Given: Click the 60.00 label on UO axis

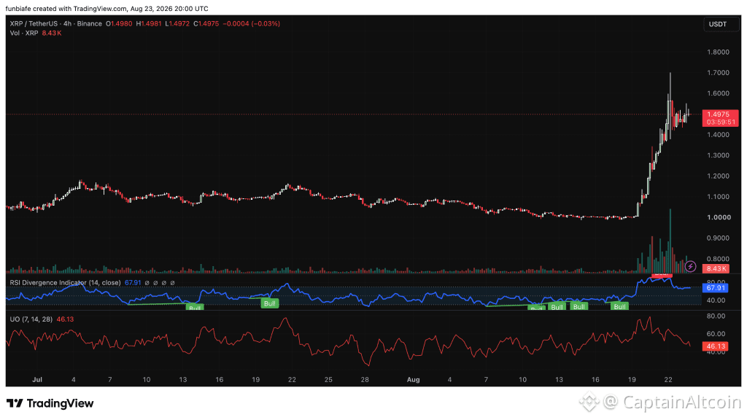Looking at the screenshot, I should (x=716, y=334).
